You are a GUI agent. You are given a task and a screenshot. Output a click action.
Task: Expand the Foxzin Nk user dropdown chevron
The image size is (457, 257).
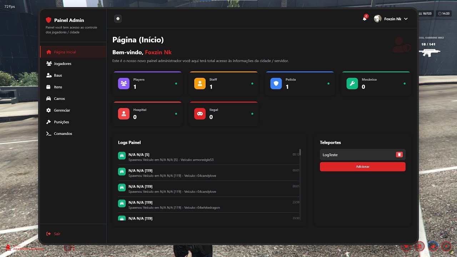click(x=406, y=19)
